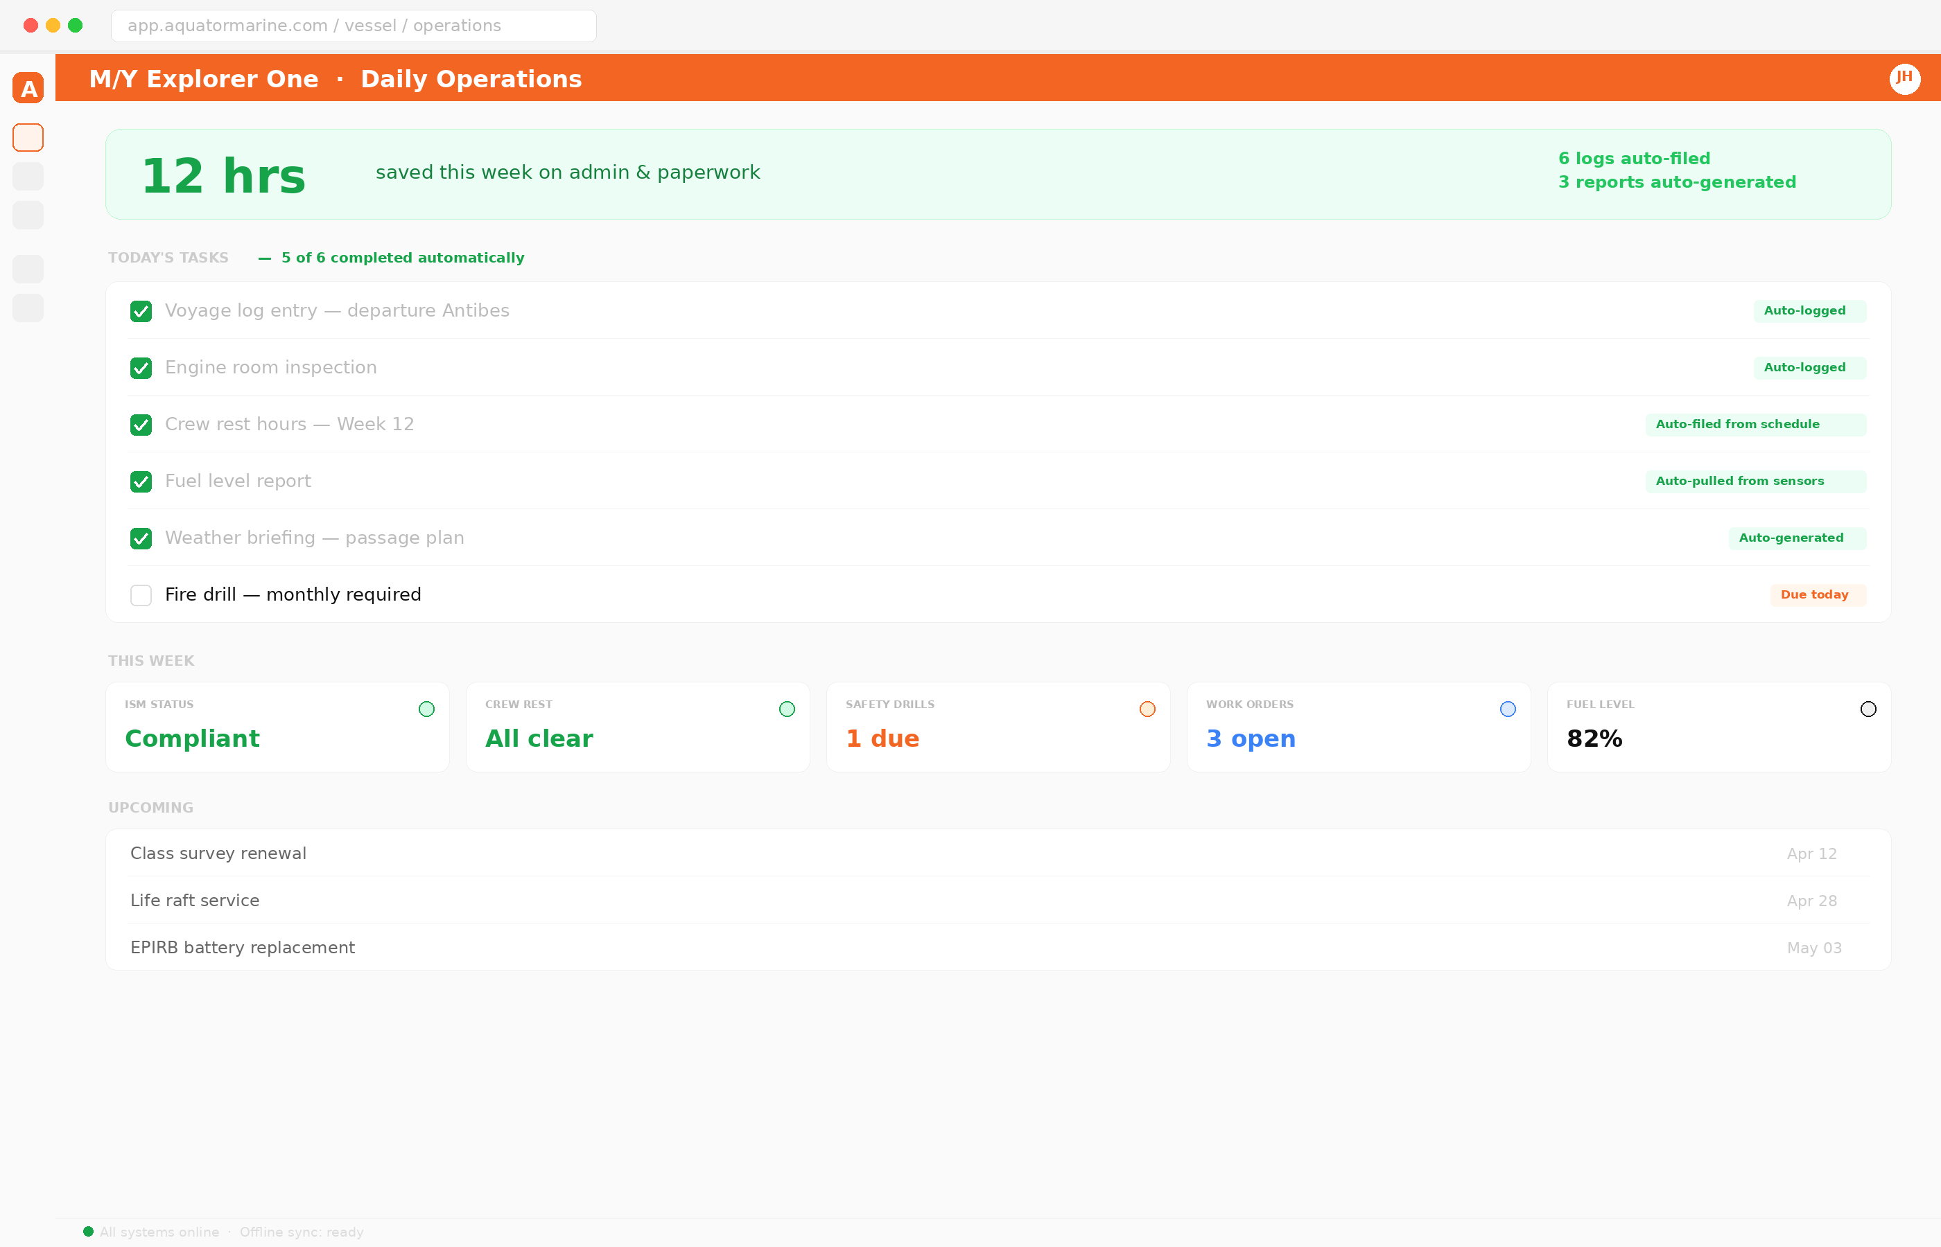The width and height of the screenshot is (1941, 1247).
Task: Click the Safety Drills orange status dot
Action: tap(1147, 709)
